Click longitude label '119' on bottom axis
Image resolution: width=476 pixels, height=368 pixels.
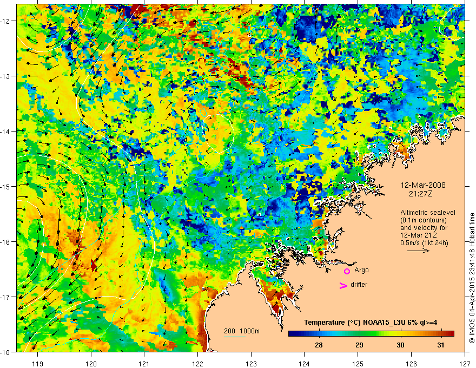[38, 364]
